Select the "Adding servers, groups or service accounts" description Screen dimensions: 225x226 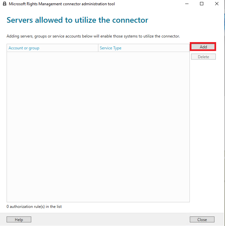coord(93,36)
